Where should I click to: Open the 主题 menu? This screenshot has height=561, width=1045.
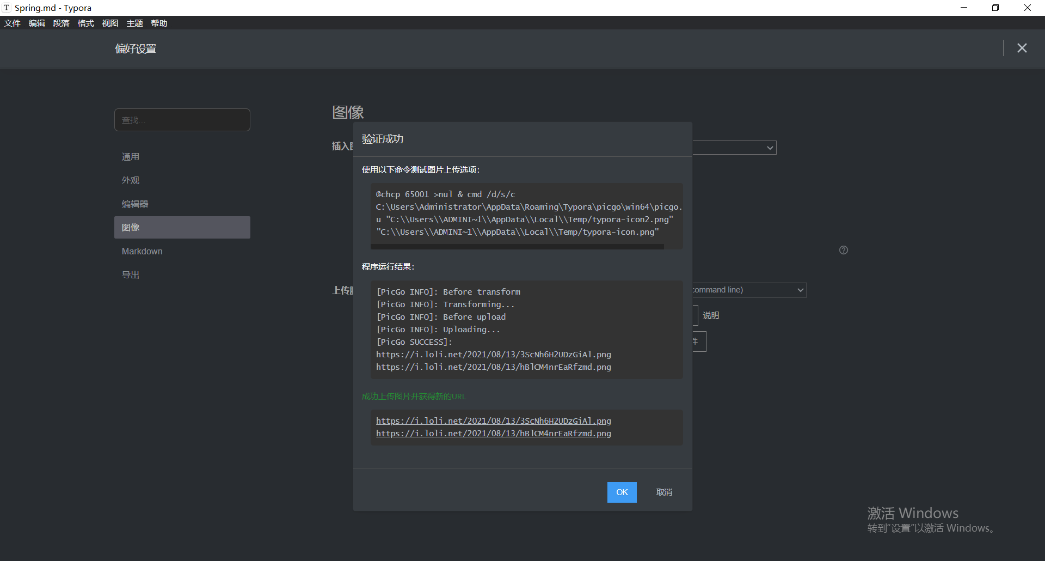[x=134, y=23]
